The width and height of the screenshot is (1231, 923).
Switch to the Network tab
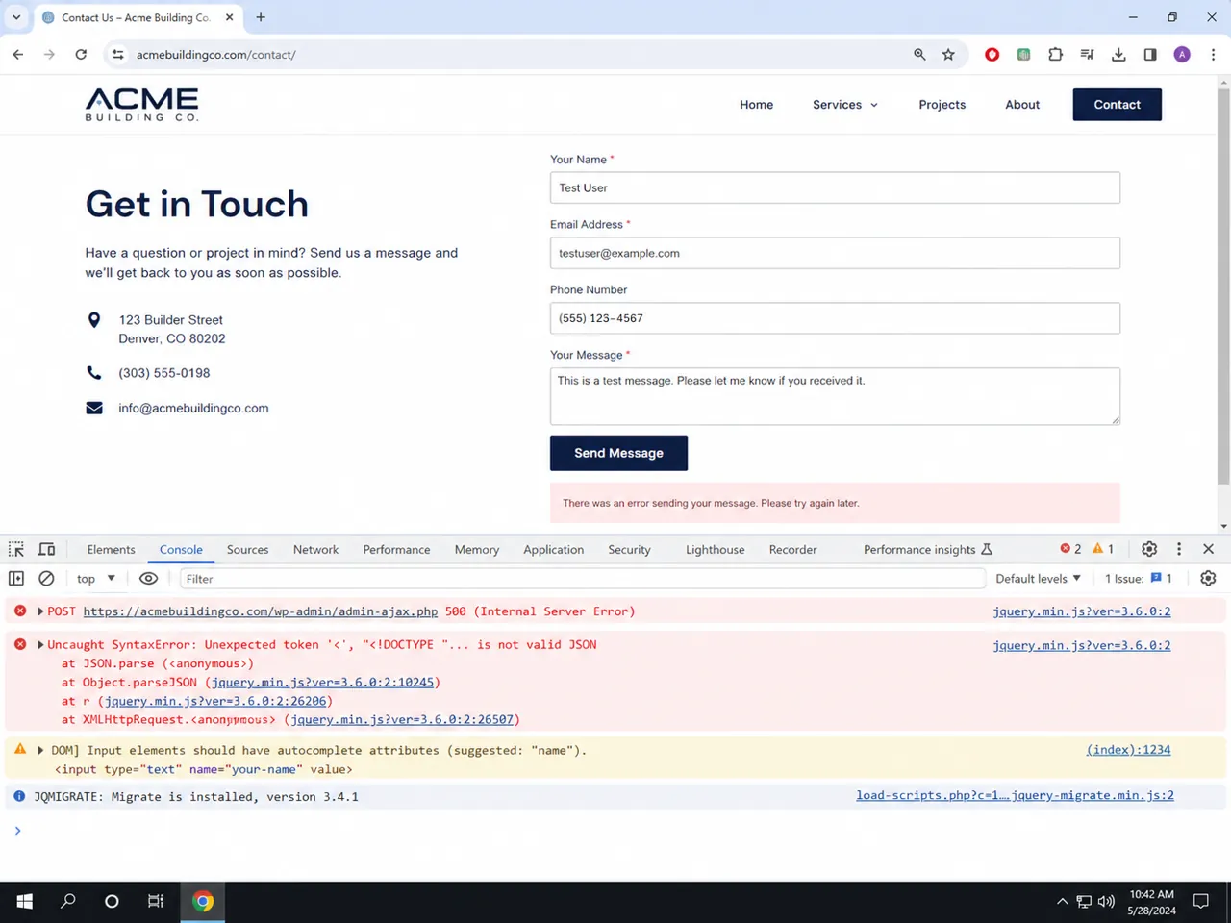click(x=315, y=550)
